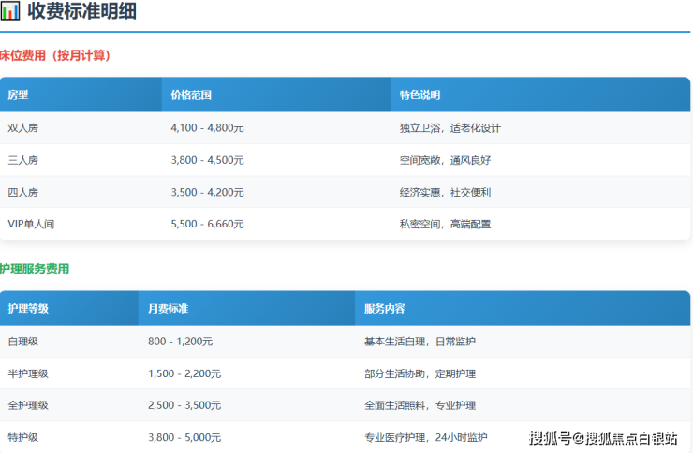Click the VIP单人间 room type cell
This screenshot has width=693, height=453.
click(x=31, y=224)
